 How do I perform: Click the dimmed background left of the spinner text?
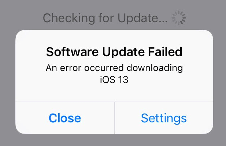tap(22, 18)
